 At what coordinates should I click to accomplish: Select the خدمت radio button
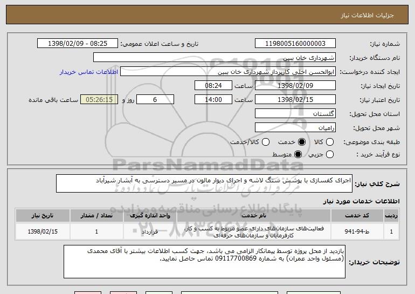point(301,142)
